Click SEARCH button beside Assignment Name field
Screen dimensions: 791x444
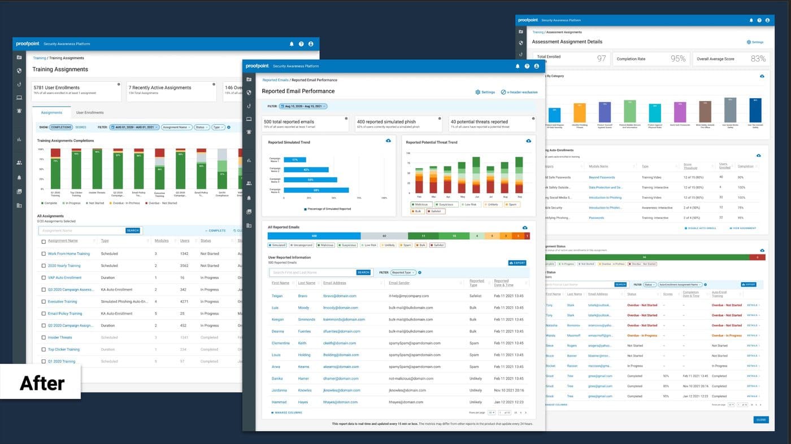pyautogui.click(x=133, y=230)
